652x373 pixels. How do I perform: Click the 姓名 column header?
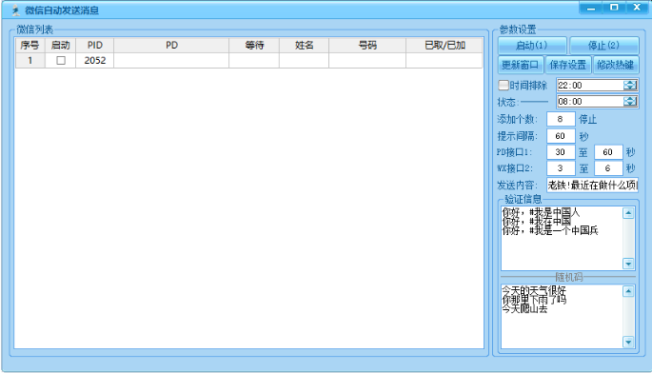click(x=304, y=45)
